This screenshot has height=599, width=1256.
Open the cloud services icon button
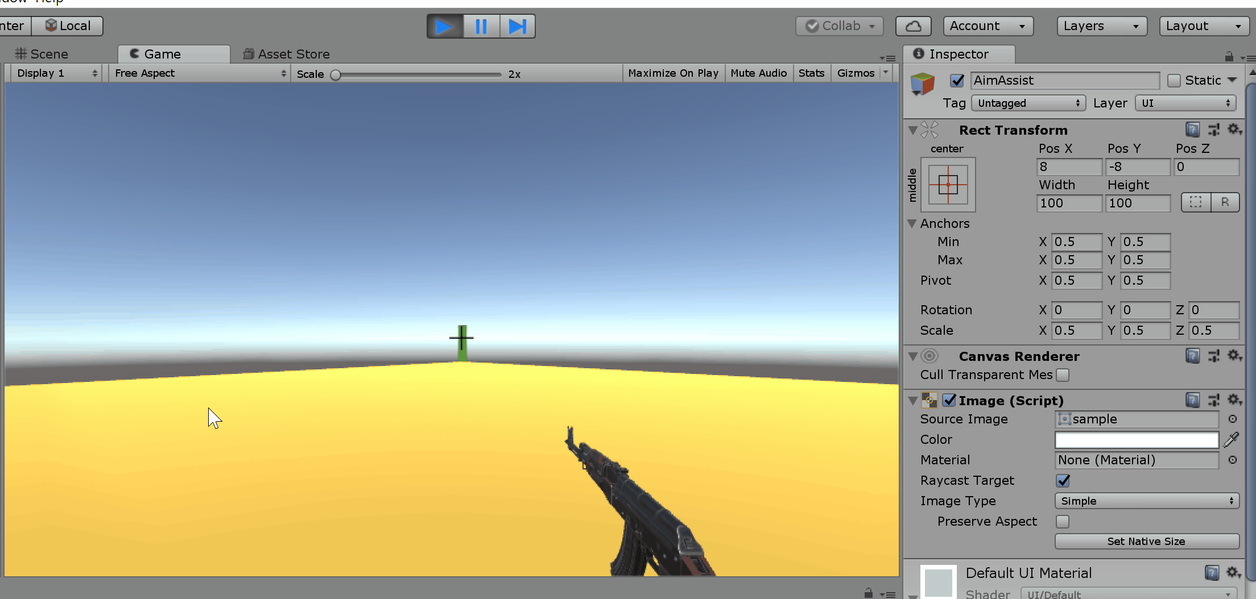(x=912, y=26)
